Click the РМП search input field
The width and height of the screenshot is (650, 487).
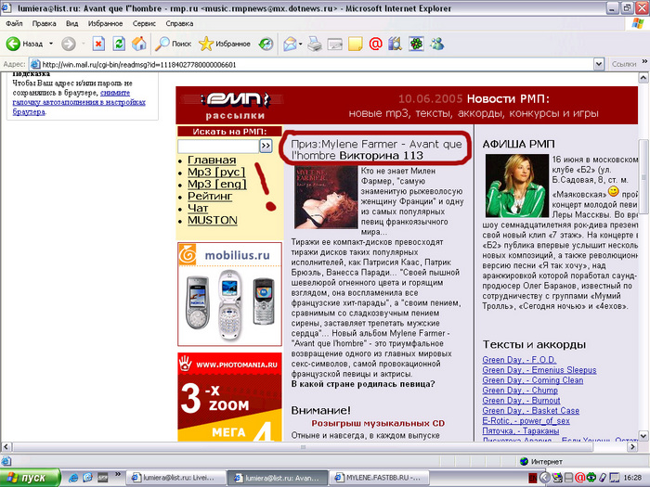pos(218,146)
